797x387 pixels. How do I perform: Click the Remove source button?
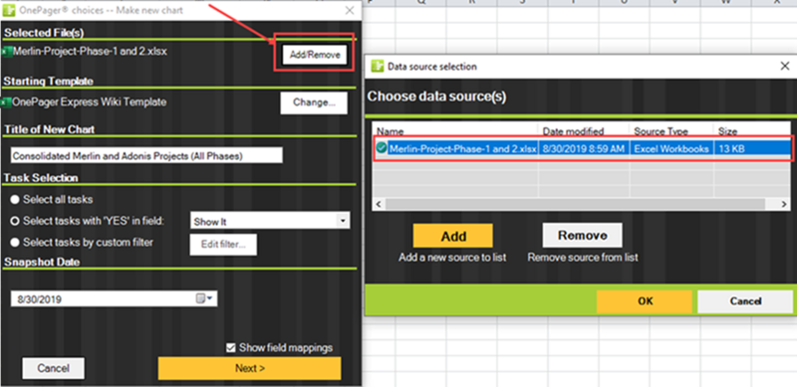click(583, 236)
